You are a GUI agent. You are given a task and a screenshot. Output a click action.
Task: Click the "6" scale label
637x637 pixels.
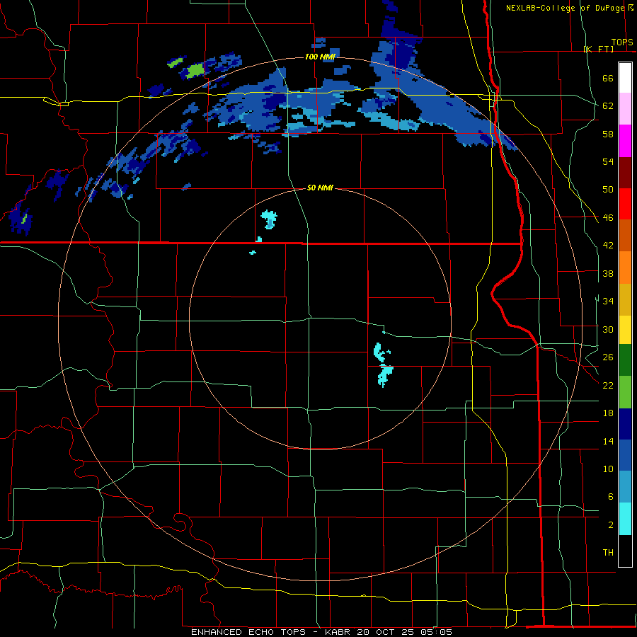[611, 496]
